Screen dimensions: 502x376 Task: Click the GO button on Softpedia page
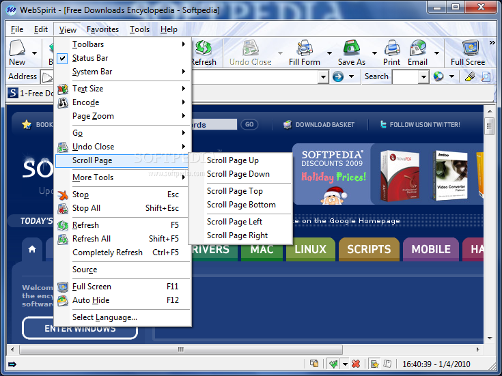(249, 124)
